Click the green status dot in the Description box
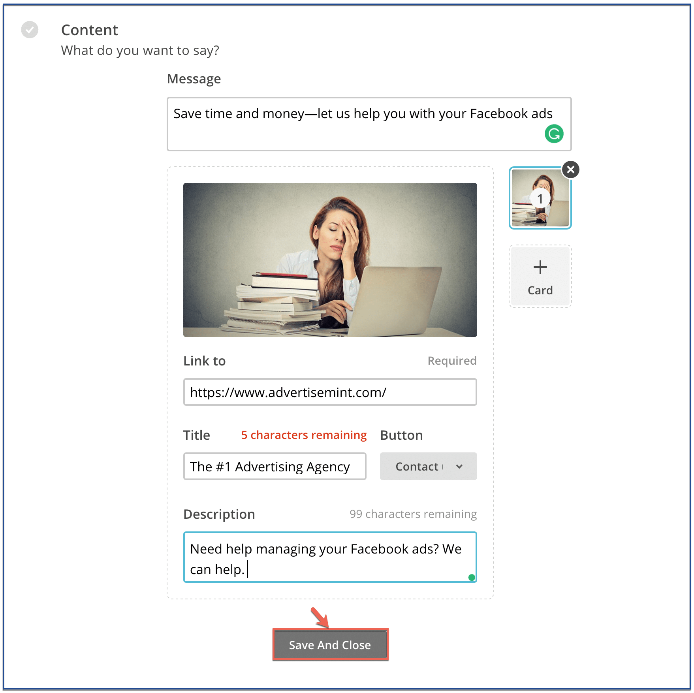 point(471,577)
